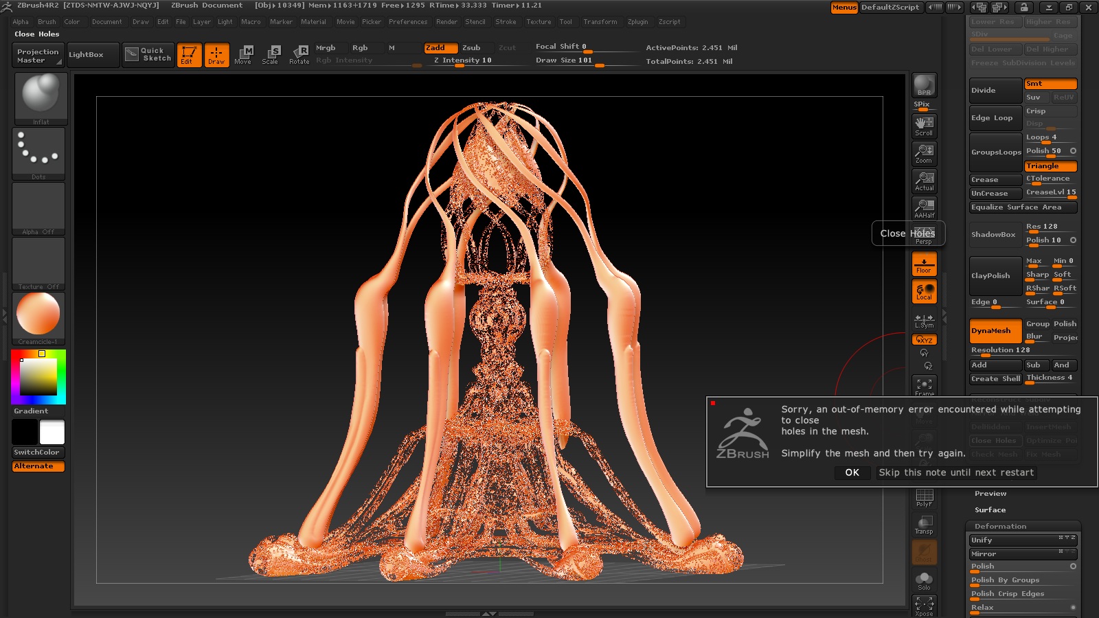Adjust Draw Size slider

point(586,61)
